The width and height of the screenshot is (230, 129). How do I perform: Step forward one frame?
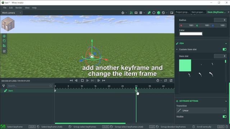tap(98, 80)
